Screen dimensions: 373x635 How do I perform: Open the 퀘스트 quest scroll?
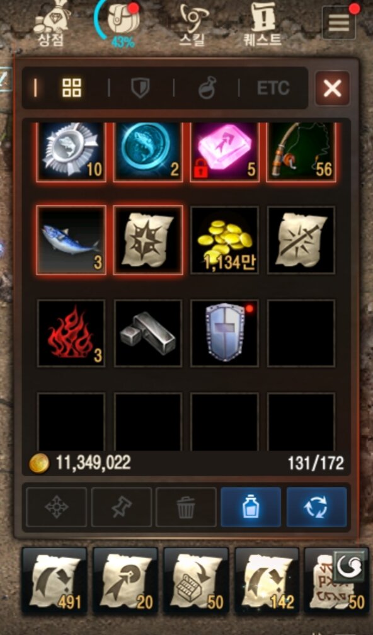coord(263,23)
